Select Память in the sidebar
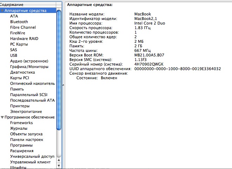The width and height of the screenshot is (232, 169). pyautogui.click(x=17, y=89)
